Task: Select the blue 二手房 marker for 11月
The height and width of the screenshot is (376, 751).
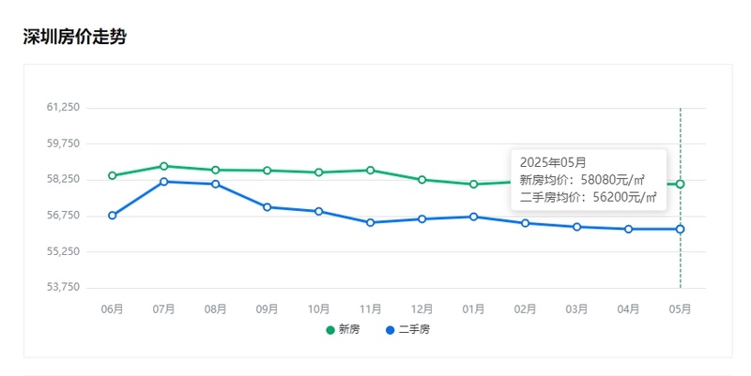Action: tap(371, 222)
